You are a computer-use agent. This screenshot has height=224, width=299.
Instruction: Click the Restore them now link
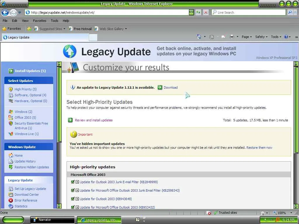click(259, 148)
